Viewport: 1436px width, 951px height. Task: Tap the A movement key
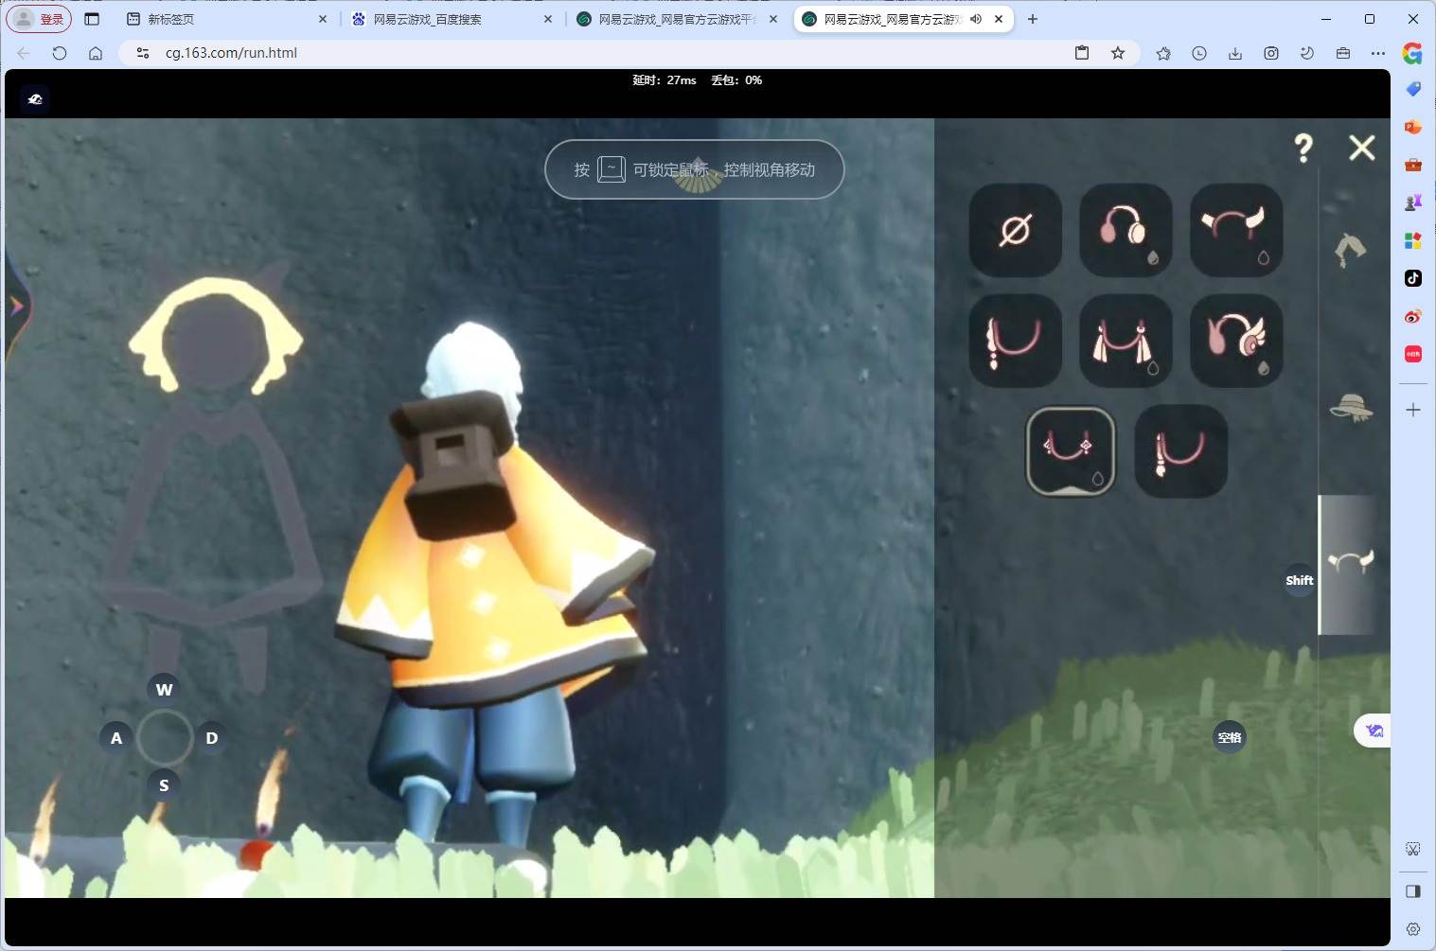116,738
